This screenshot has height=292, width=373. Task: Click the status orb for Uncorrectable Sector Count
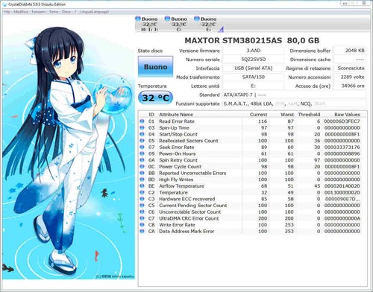pyautogui.click(x=142, y=212)
